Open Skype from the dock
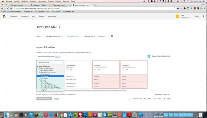207x118 pixels. 70,115
